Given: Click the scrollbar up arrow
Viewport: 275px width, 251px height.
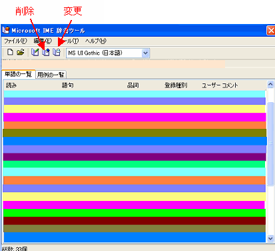Looking at the screenshot, I should (x=270, y=84).
